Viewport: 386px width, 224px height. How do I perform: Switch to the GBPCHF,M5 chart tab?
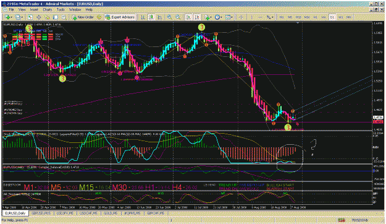(156, 213)
